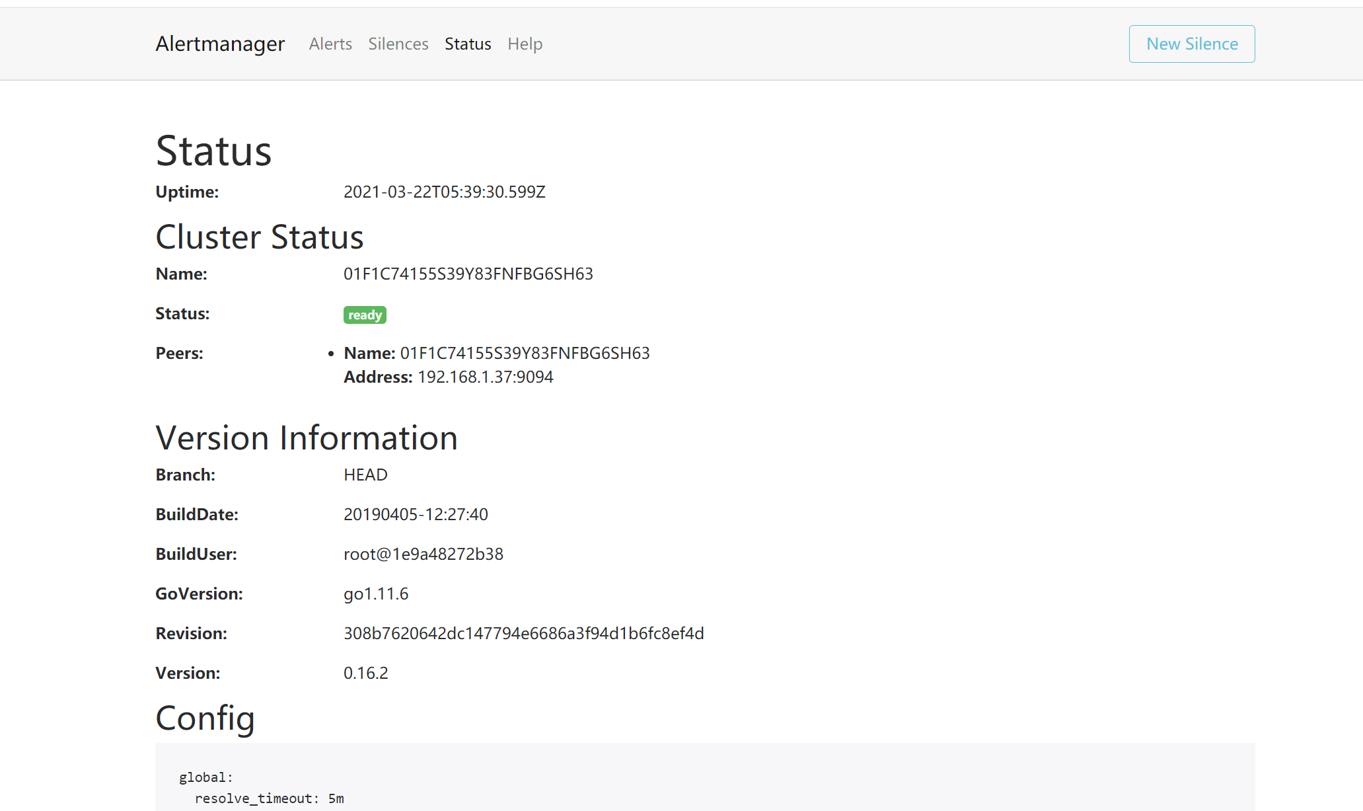
Task: Click the Uptime: label
Action: coord(187,192)
